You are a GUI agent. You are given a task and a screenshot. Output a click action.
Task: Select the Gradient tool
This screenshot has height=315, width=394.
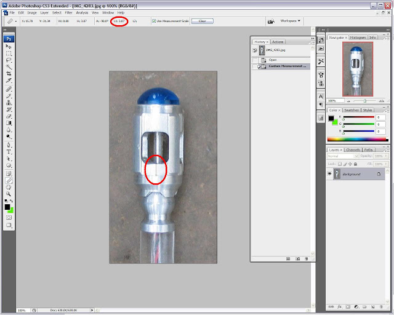click(9, 123)
